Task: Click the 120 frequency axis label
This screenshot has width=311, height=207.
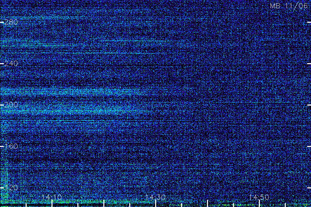Action: (11, 188)
